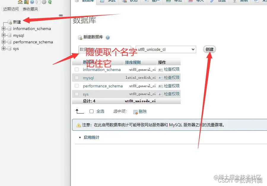The height and width of the screenshot is (186, 267).
Task: Check the checkbox next to mysql database
Action: (77, 78)
